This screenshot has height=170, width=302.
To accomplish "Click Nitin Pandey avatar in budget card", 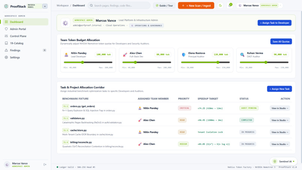I will coord(66,55).
